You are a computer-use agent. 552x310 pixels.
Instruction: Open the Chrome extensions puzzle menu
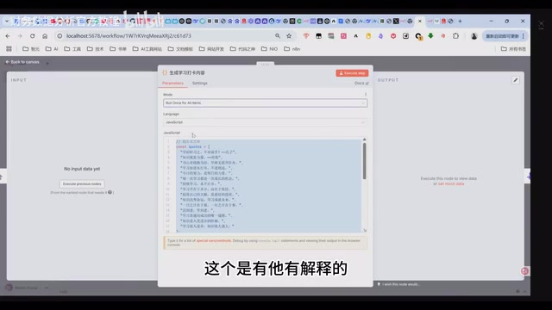pyautogui.click(x=456, y=36)
